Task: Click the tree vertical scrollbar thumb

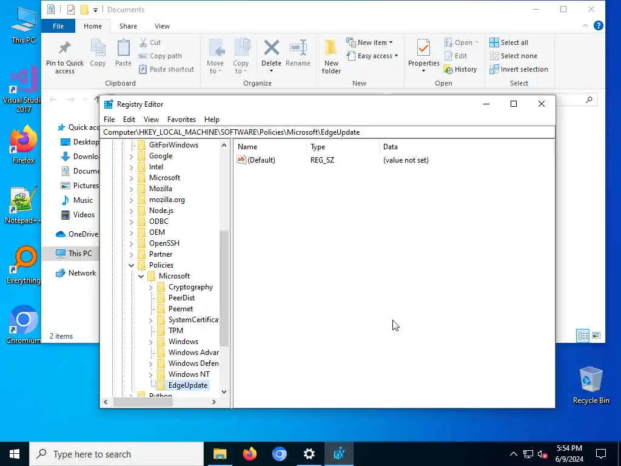Action: (x=224, y=288)
